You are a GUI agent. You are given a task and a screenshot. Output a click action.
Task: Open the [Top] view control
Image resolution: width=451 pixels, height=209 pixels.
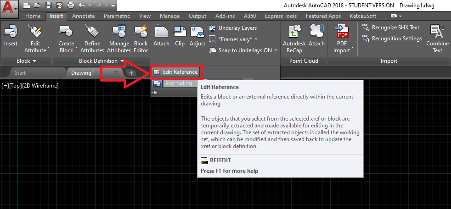[x=16, y=85]
